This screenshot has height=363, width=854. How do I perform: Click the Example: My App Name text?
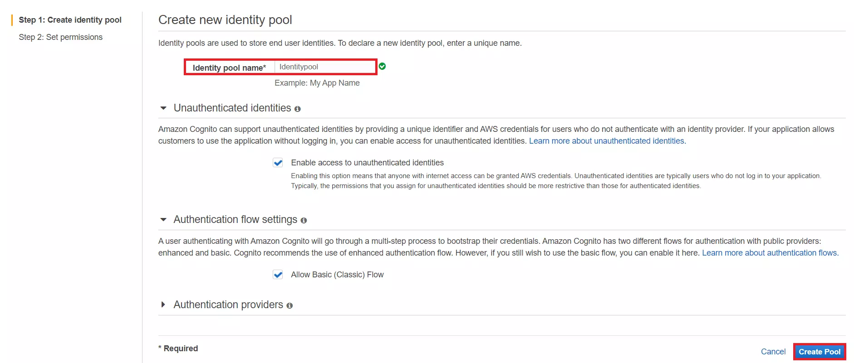[x=317, y=83]
